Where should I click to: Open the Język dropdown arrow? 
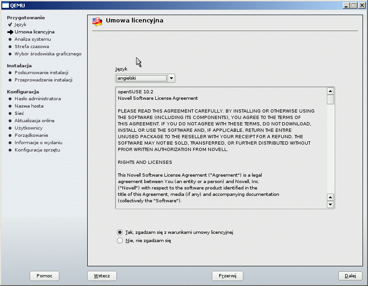point(171,78)
